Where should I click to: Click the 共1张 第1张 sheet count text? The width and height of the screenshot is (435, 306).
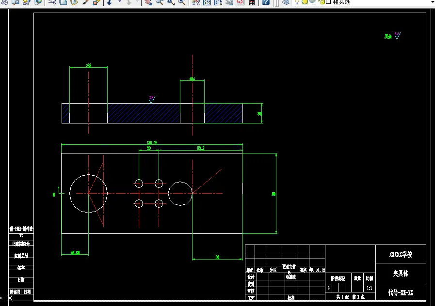[x=351, y=297]
